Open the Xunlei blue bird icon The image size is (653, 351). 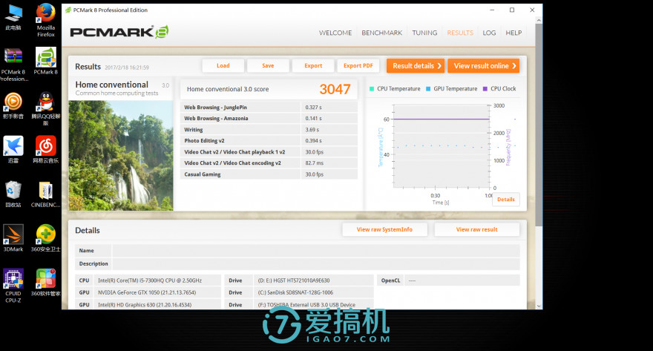coord(13,149)
